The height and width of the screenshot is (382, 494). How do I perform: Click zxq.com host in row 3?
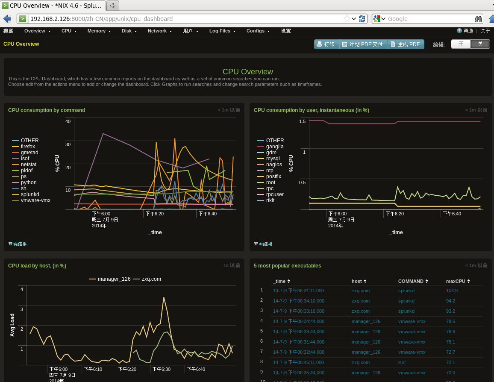(x=360, y=311)
